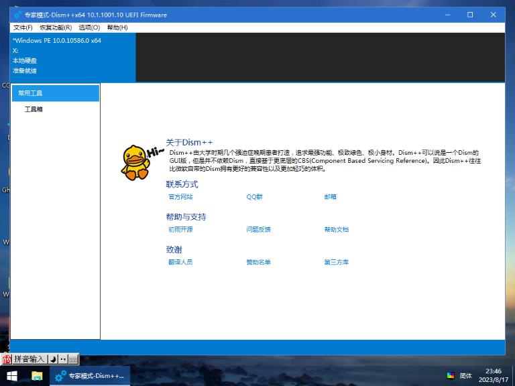This screenshot has width=515, height=386.
Task: Click the Dism++ gear icon in title bar
Action: 18,15
